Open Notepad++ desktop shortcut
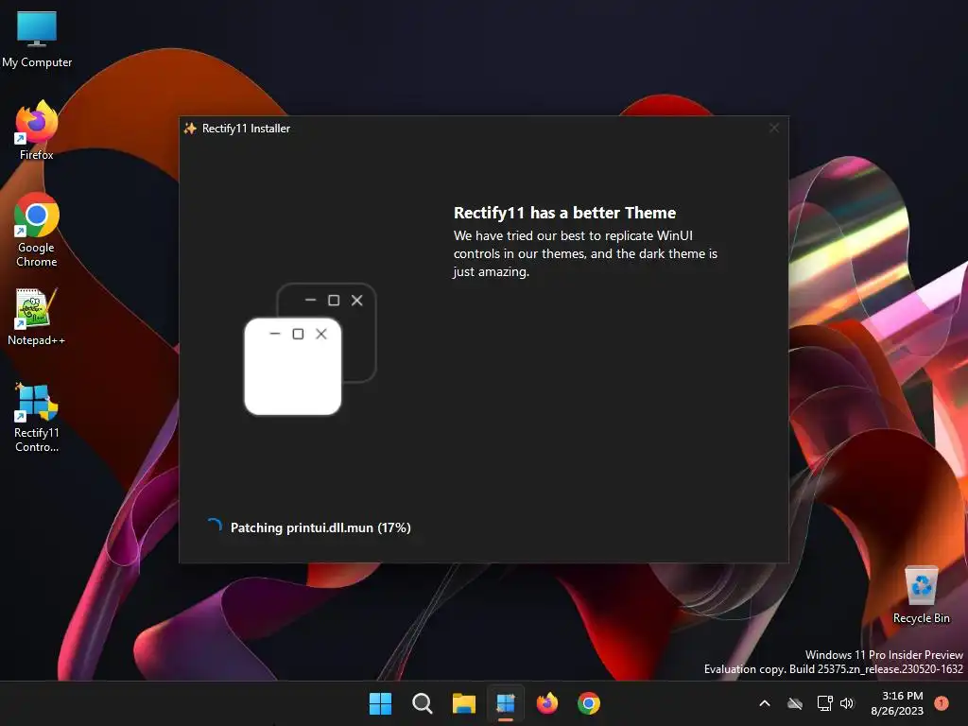Image resolution: width=968 pixels, height=726 pixels. point(37,317)
